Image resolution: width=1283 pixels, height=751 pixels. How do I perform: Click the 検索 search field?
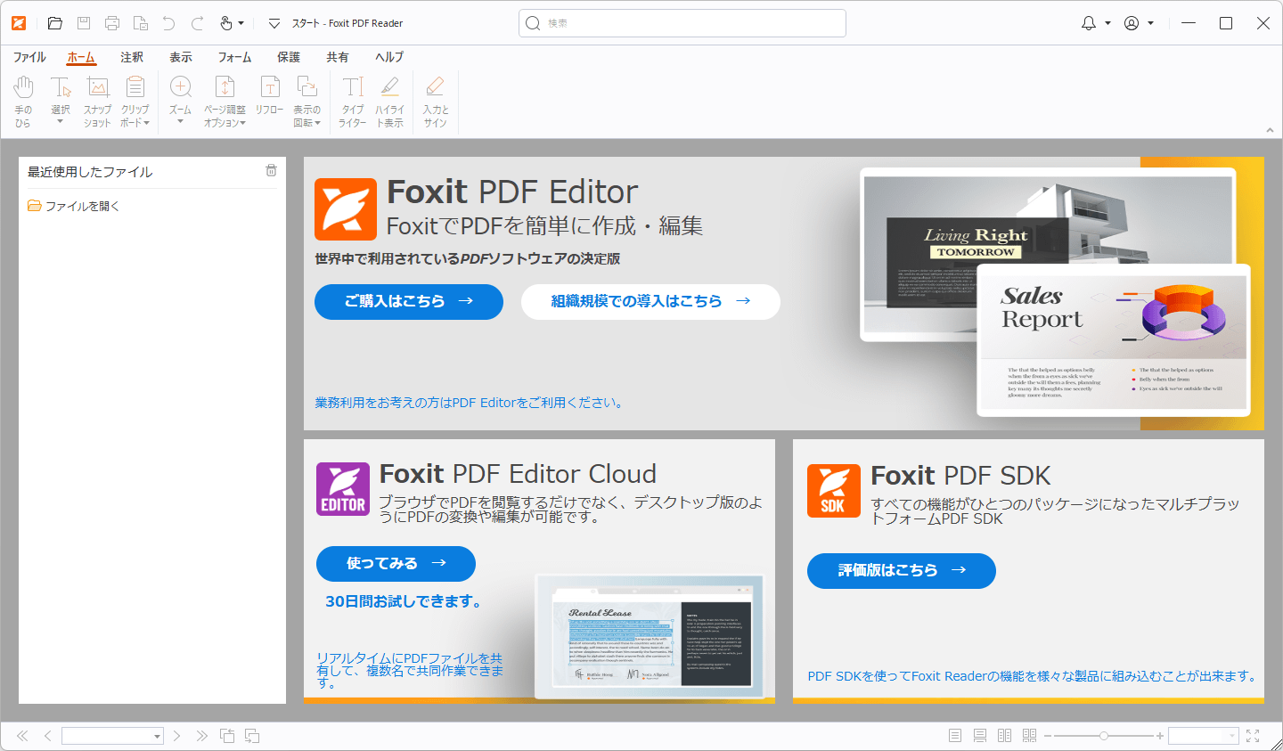(682, 23)
